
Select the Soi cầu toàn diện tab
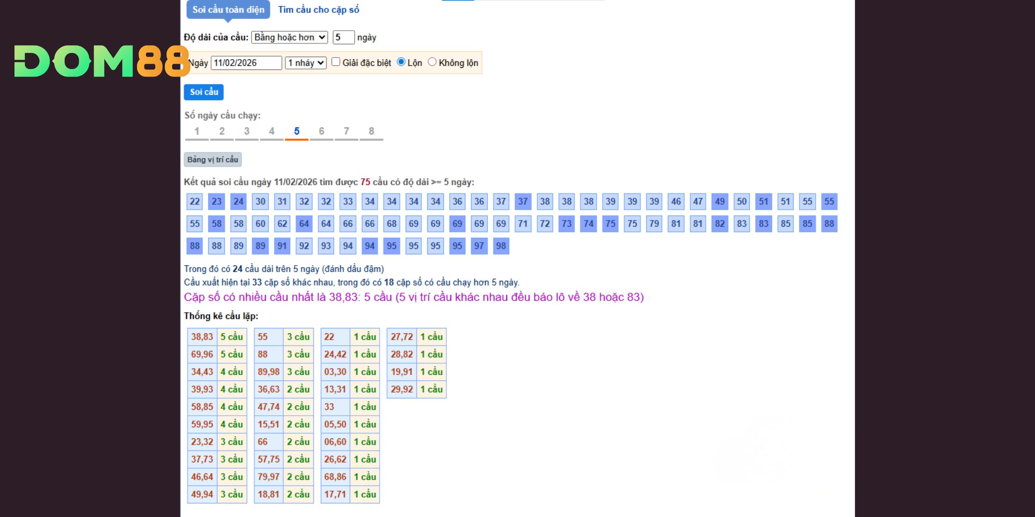click(228, 10)
